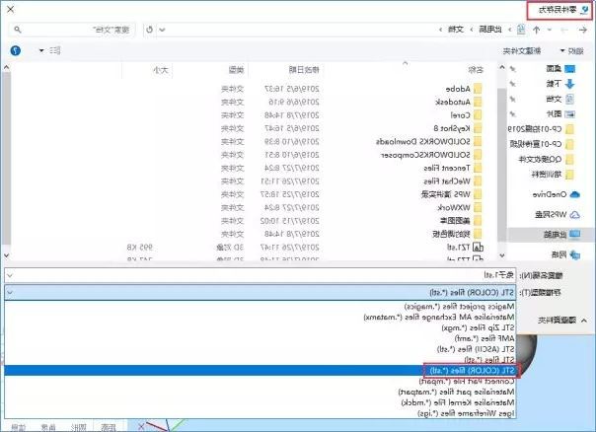The width and height of the screenshot is (596, 432).
Task: Choose STL (COLOR) files (*.stl) list entry
Action: (260, 371)
